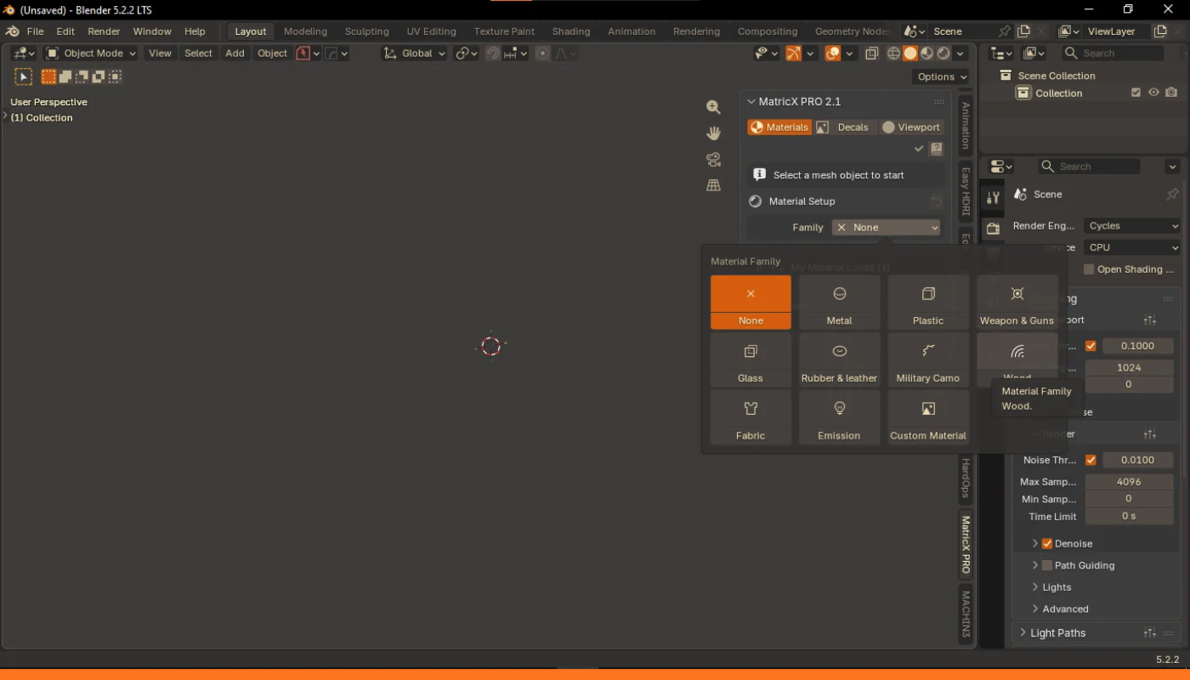This screenshot has height=680, width=1190.
Task: Switch perspective/orthographic grid icon
Action: 713,185
